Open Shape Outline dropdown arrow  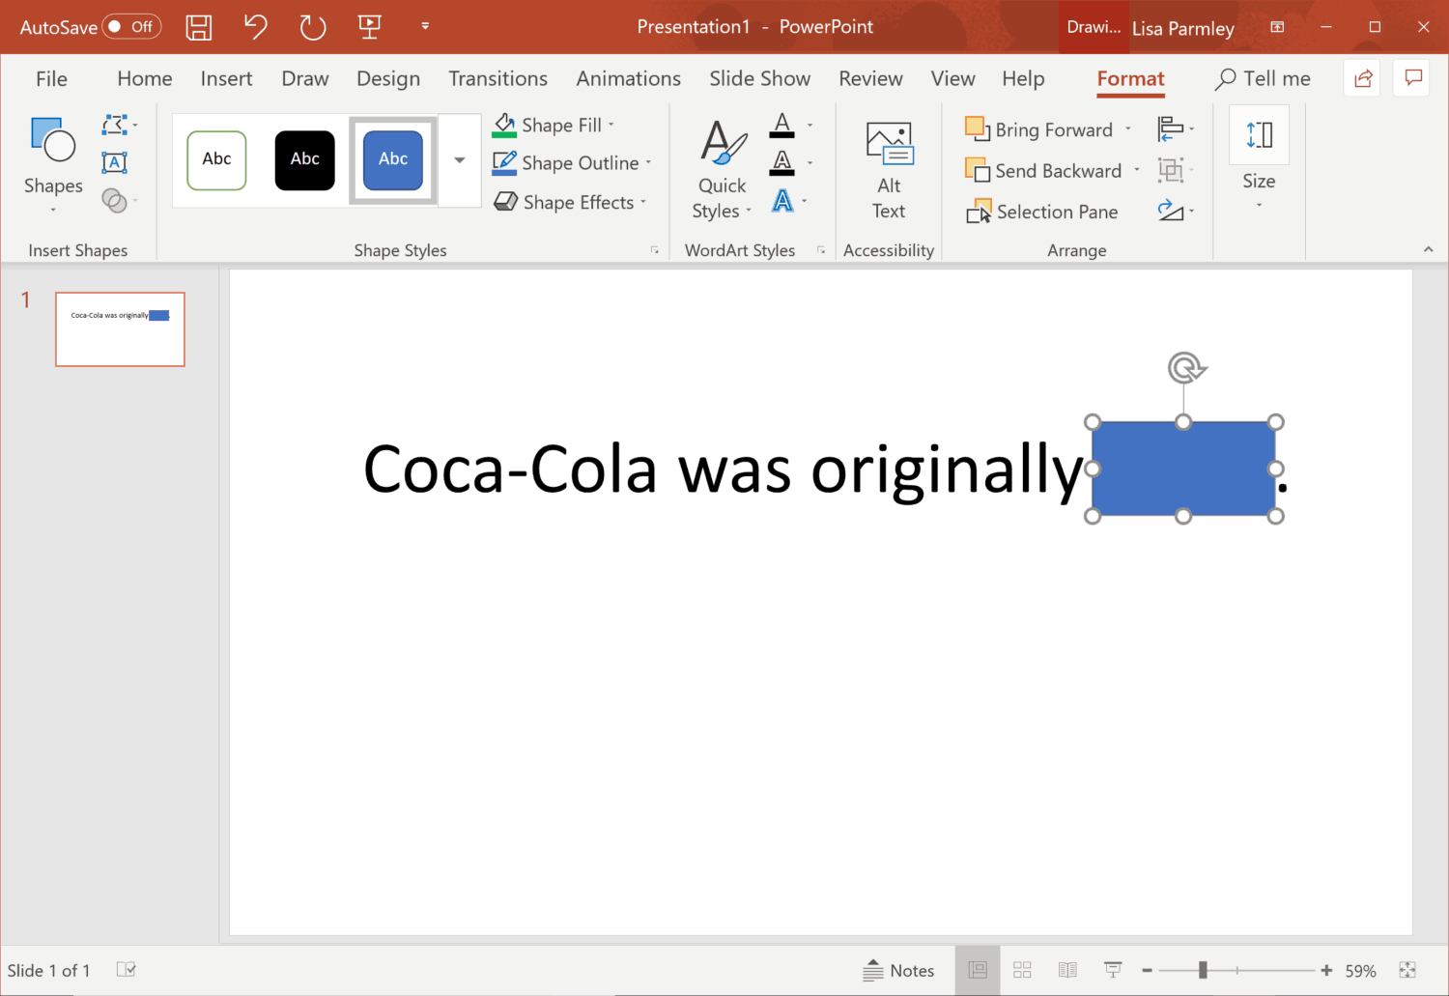[648, 163]
